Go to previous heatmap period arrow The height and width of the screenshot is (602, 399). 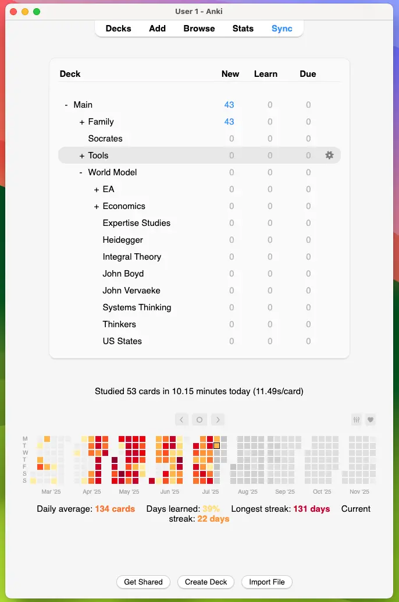[x=181, y=420]
